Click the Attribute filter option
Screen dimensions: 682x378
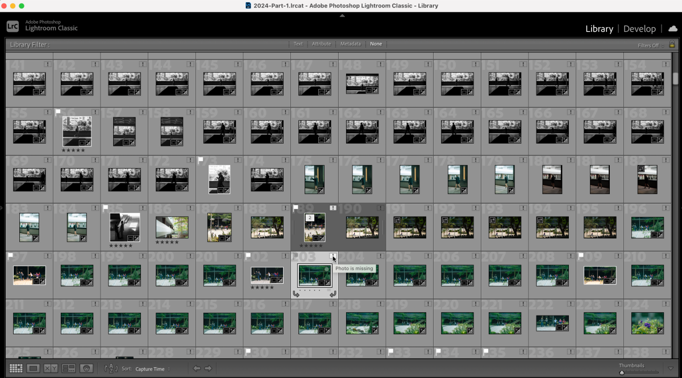[x=321, y=44]
